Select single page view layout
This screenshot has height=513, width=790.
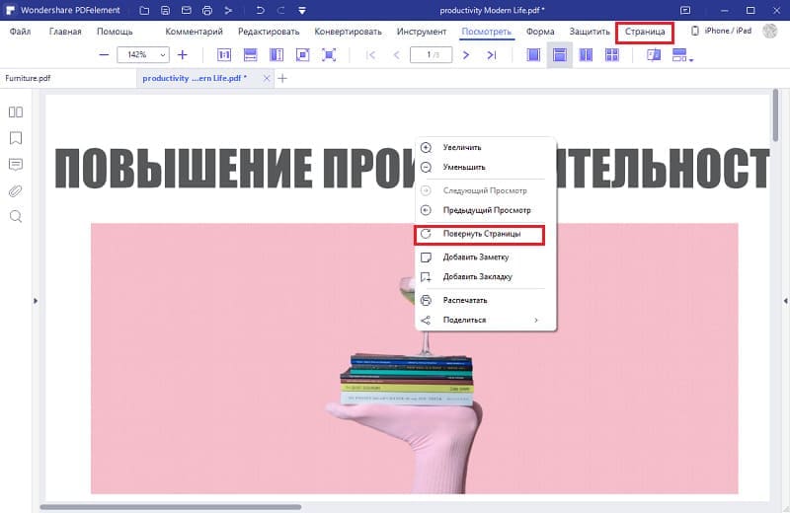point(533,55)
